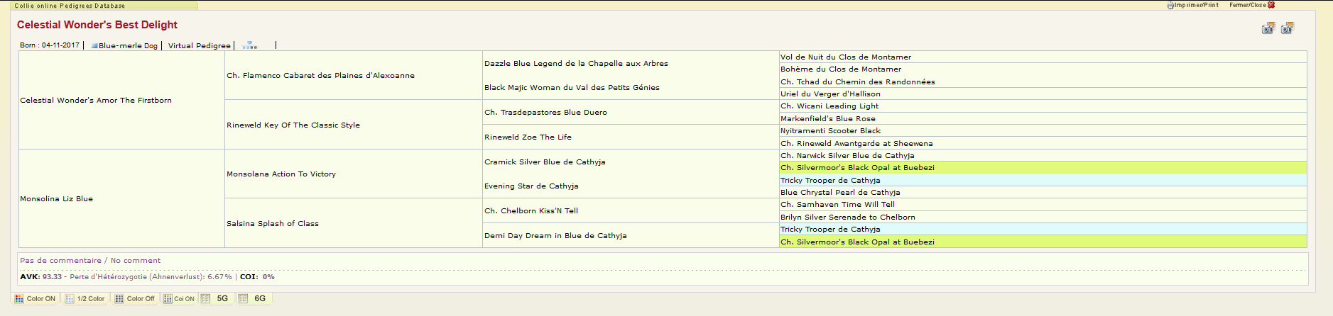Select Ch. Chelborn Kiss'N Tell ancestor
The height and width of the screenshot is (316, 1333).
pos(531,211)
